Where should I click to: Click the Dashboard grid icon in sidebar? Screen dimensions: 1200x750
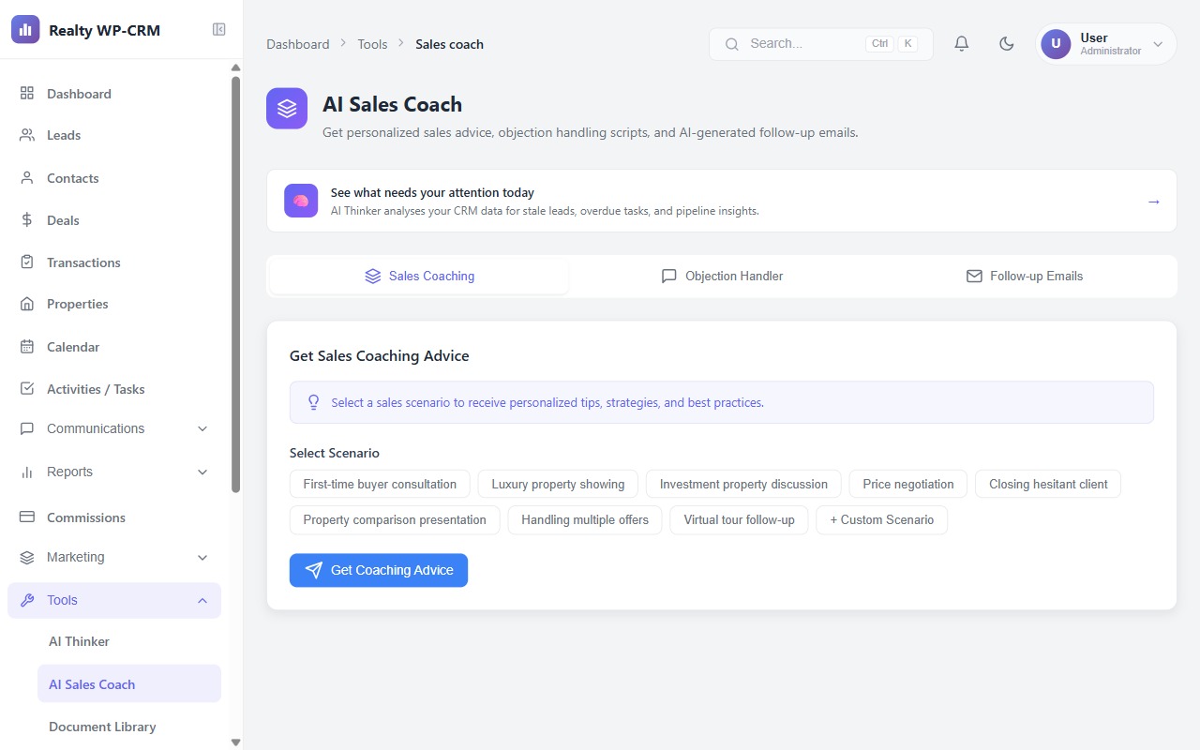tap(27, 94)
